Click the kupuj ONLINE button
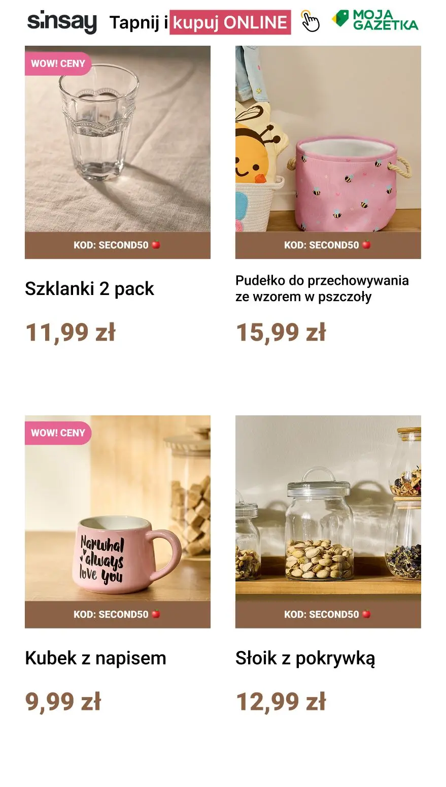Image resolution: width=446 pixels, height=787 pixels. (230, 22)
